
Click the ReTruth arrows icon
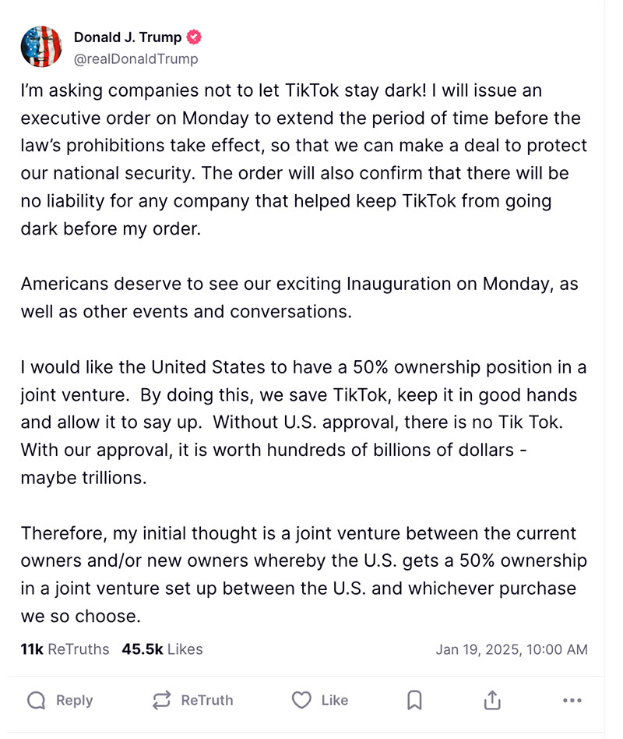click(x=161, y=700)
